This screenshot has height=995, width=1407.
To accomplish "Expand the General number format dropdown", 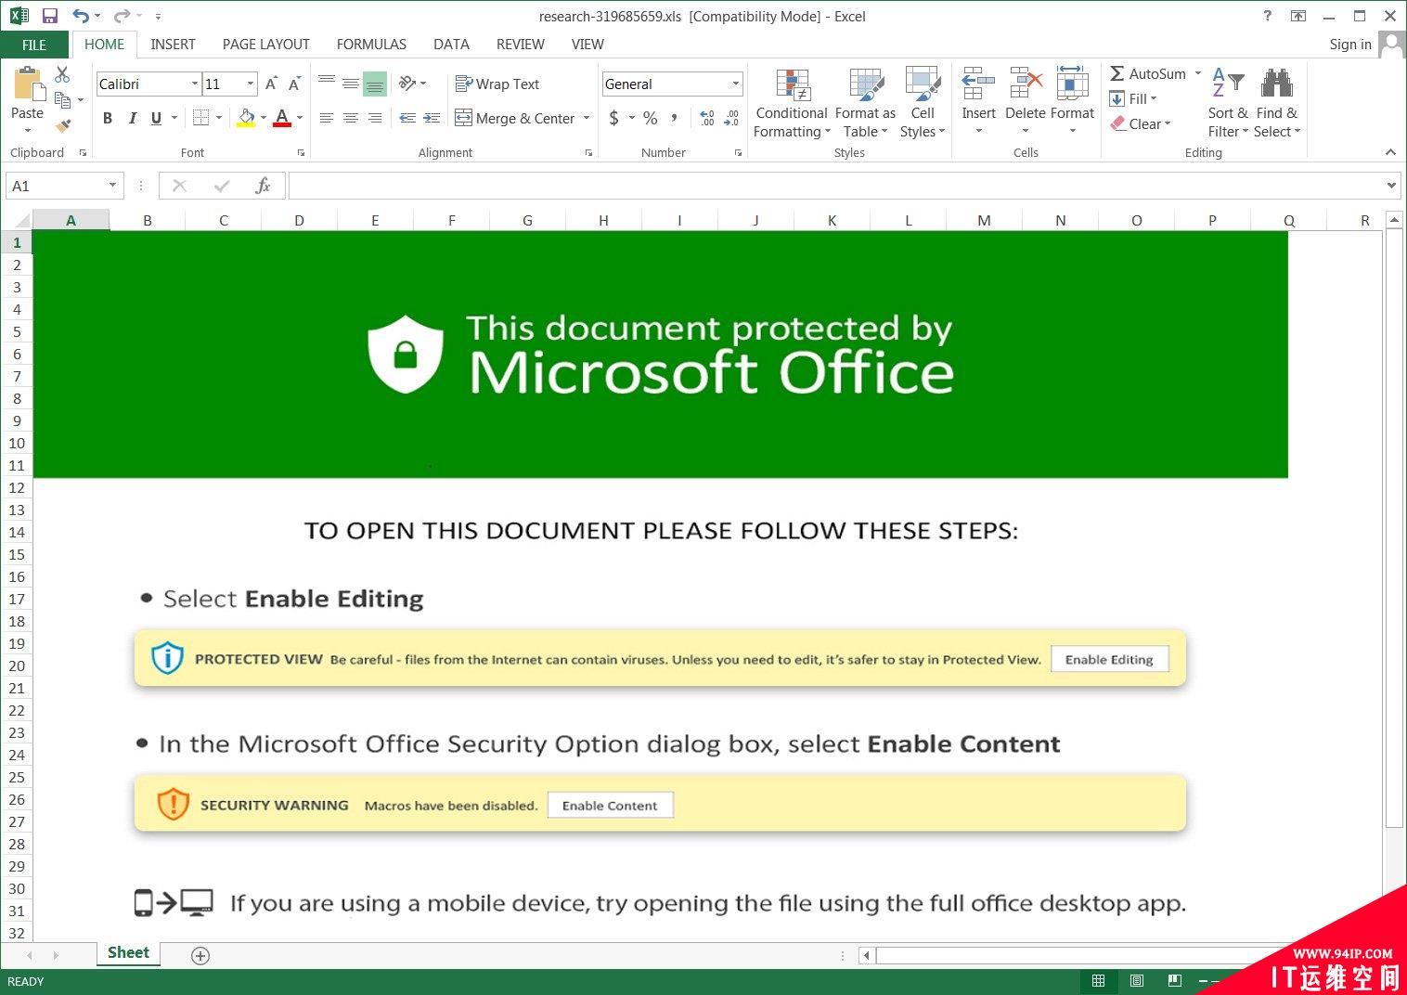I will click(736, 84).
